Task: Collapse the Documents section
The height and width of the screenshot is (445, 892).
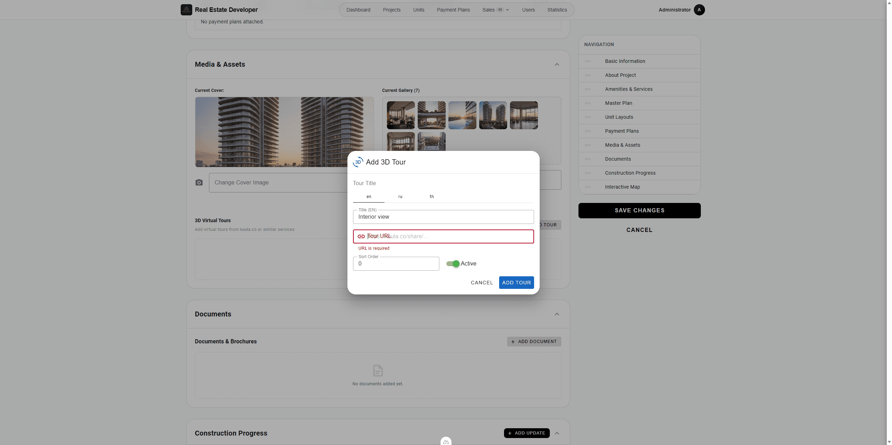Action: coord(557,314)
